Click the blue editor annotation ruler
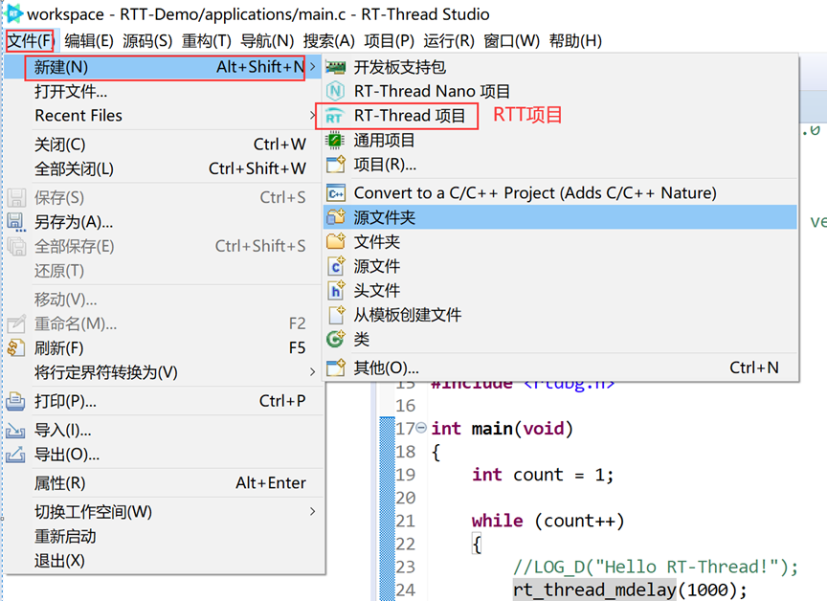 pyautogui.click(x=387, y=508)
